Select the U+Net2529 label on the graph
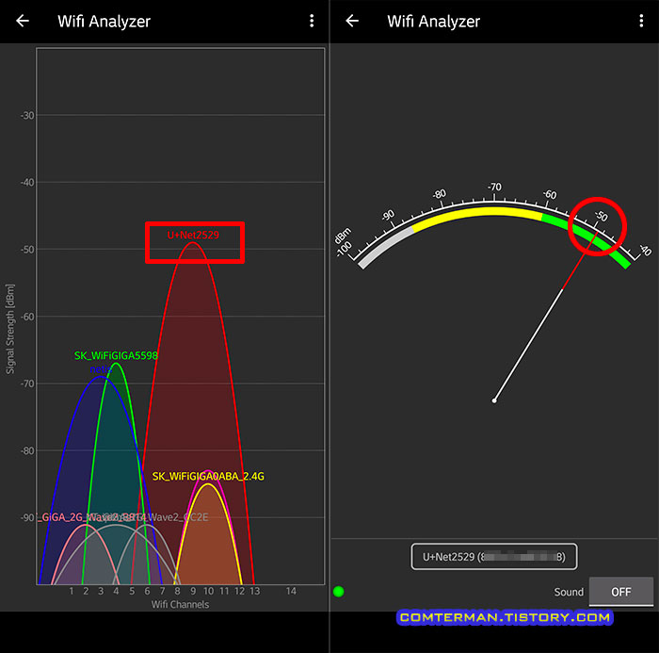This screenshot has width=659, height=653. click(193, 235)
